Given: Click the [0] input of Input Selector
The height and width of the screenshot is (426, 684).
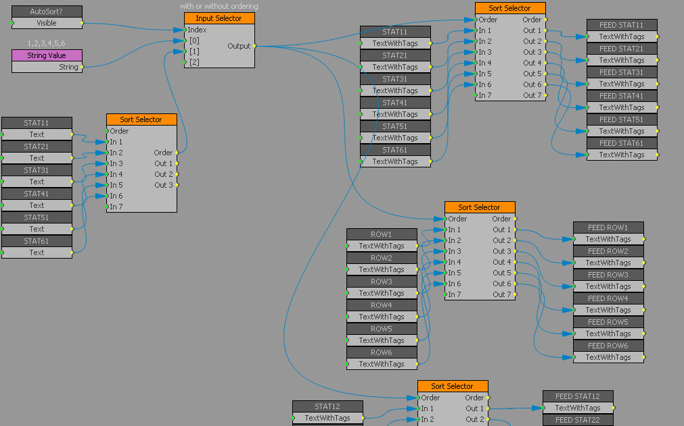Looking at the screenshot, I should click(194, 41).
